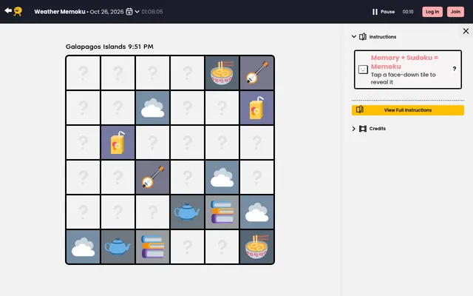Reveal face-down tile in row 6, column 5
Image resolution: width=473 pixels, height=296 pixels.
coord(222,246)
